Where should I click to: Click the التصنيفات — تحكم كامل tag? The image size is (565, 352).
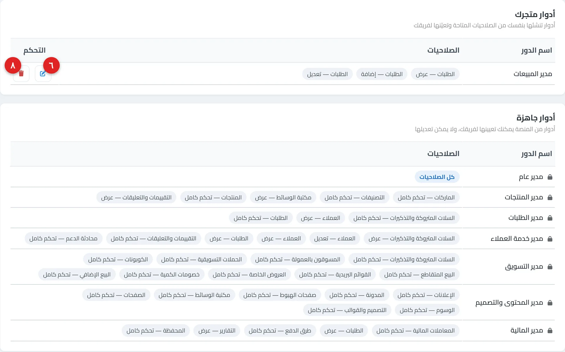click(354, 197)
